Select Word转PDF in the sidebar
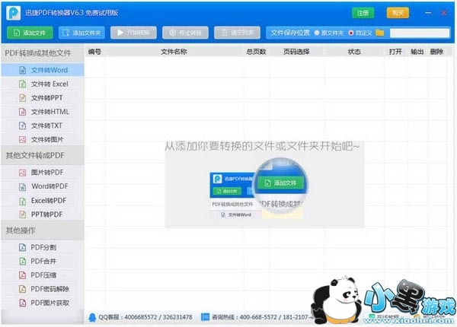 click(43, 186)
